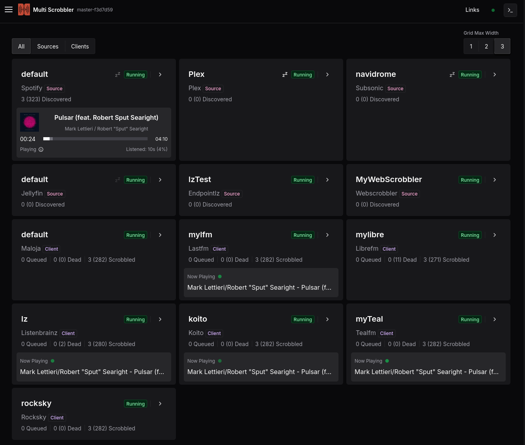Click the info icon next to Playing
525x445 pixels.
coord(41,149)
